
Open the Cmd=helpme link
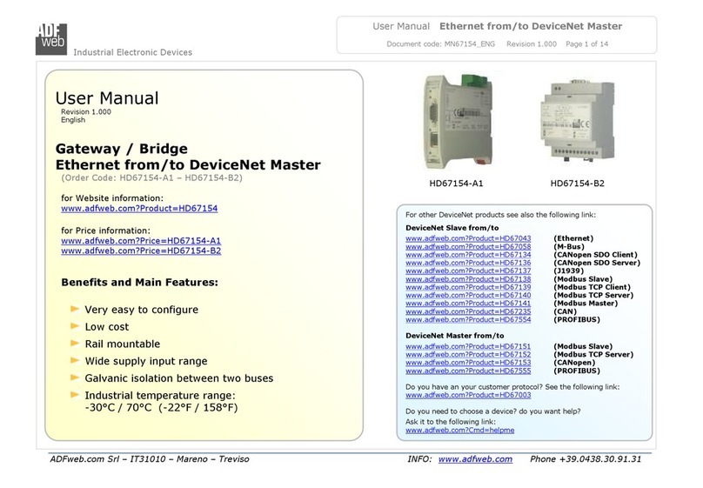[460, 431]
